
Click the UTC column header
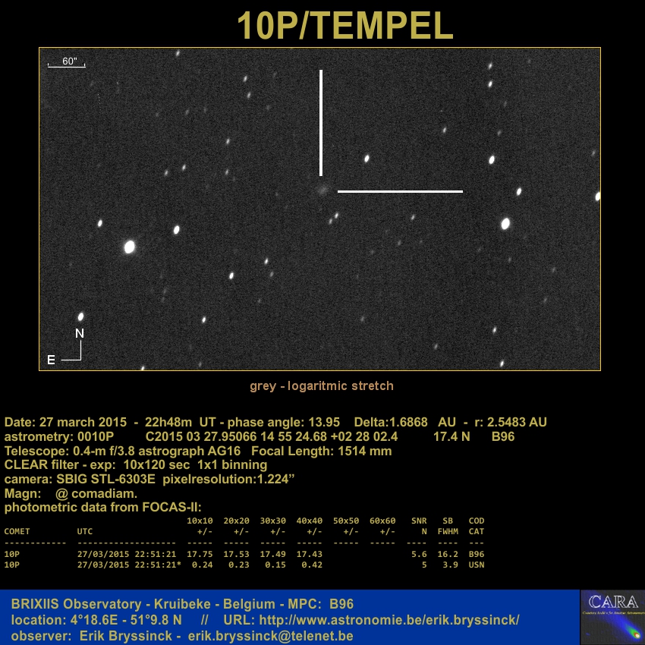85,531
